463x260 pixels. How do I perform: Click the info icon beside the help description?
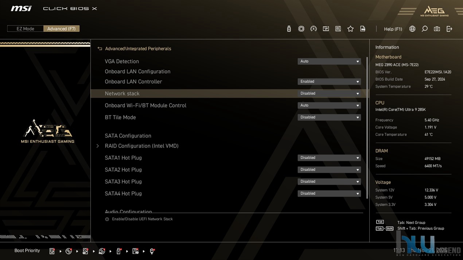pyautogui.click(x=107, y=219)
